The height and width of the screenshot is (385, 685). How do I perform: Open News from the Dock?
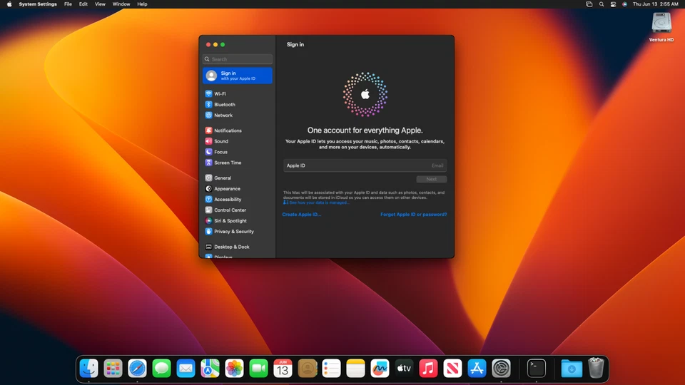pos(452,369)
